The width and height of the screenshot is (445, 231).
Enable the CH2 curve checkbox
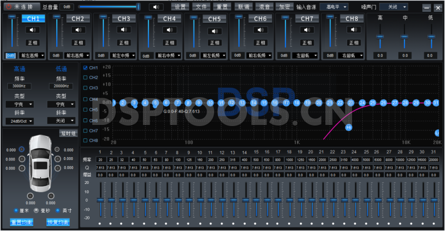coord(85,78)
